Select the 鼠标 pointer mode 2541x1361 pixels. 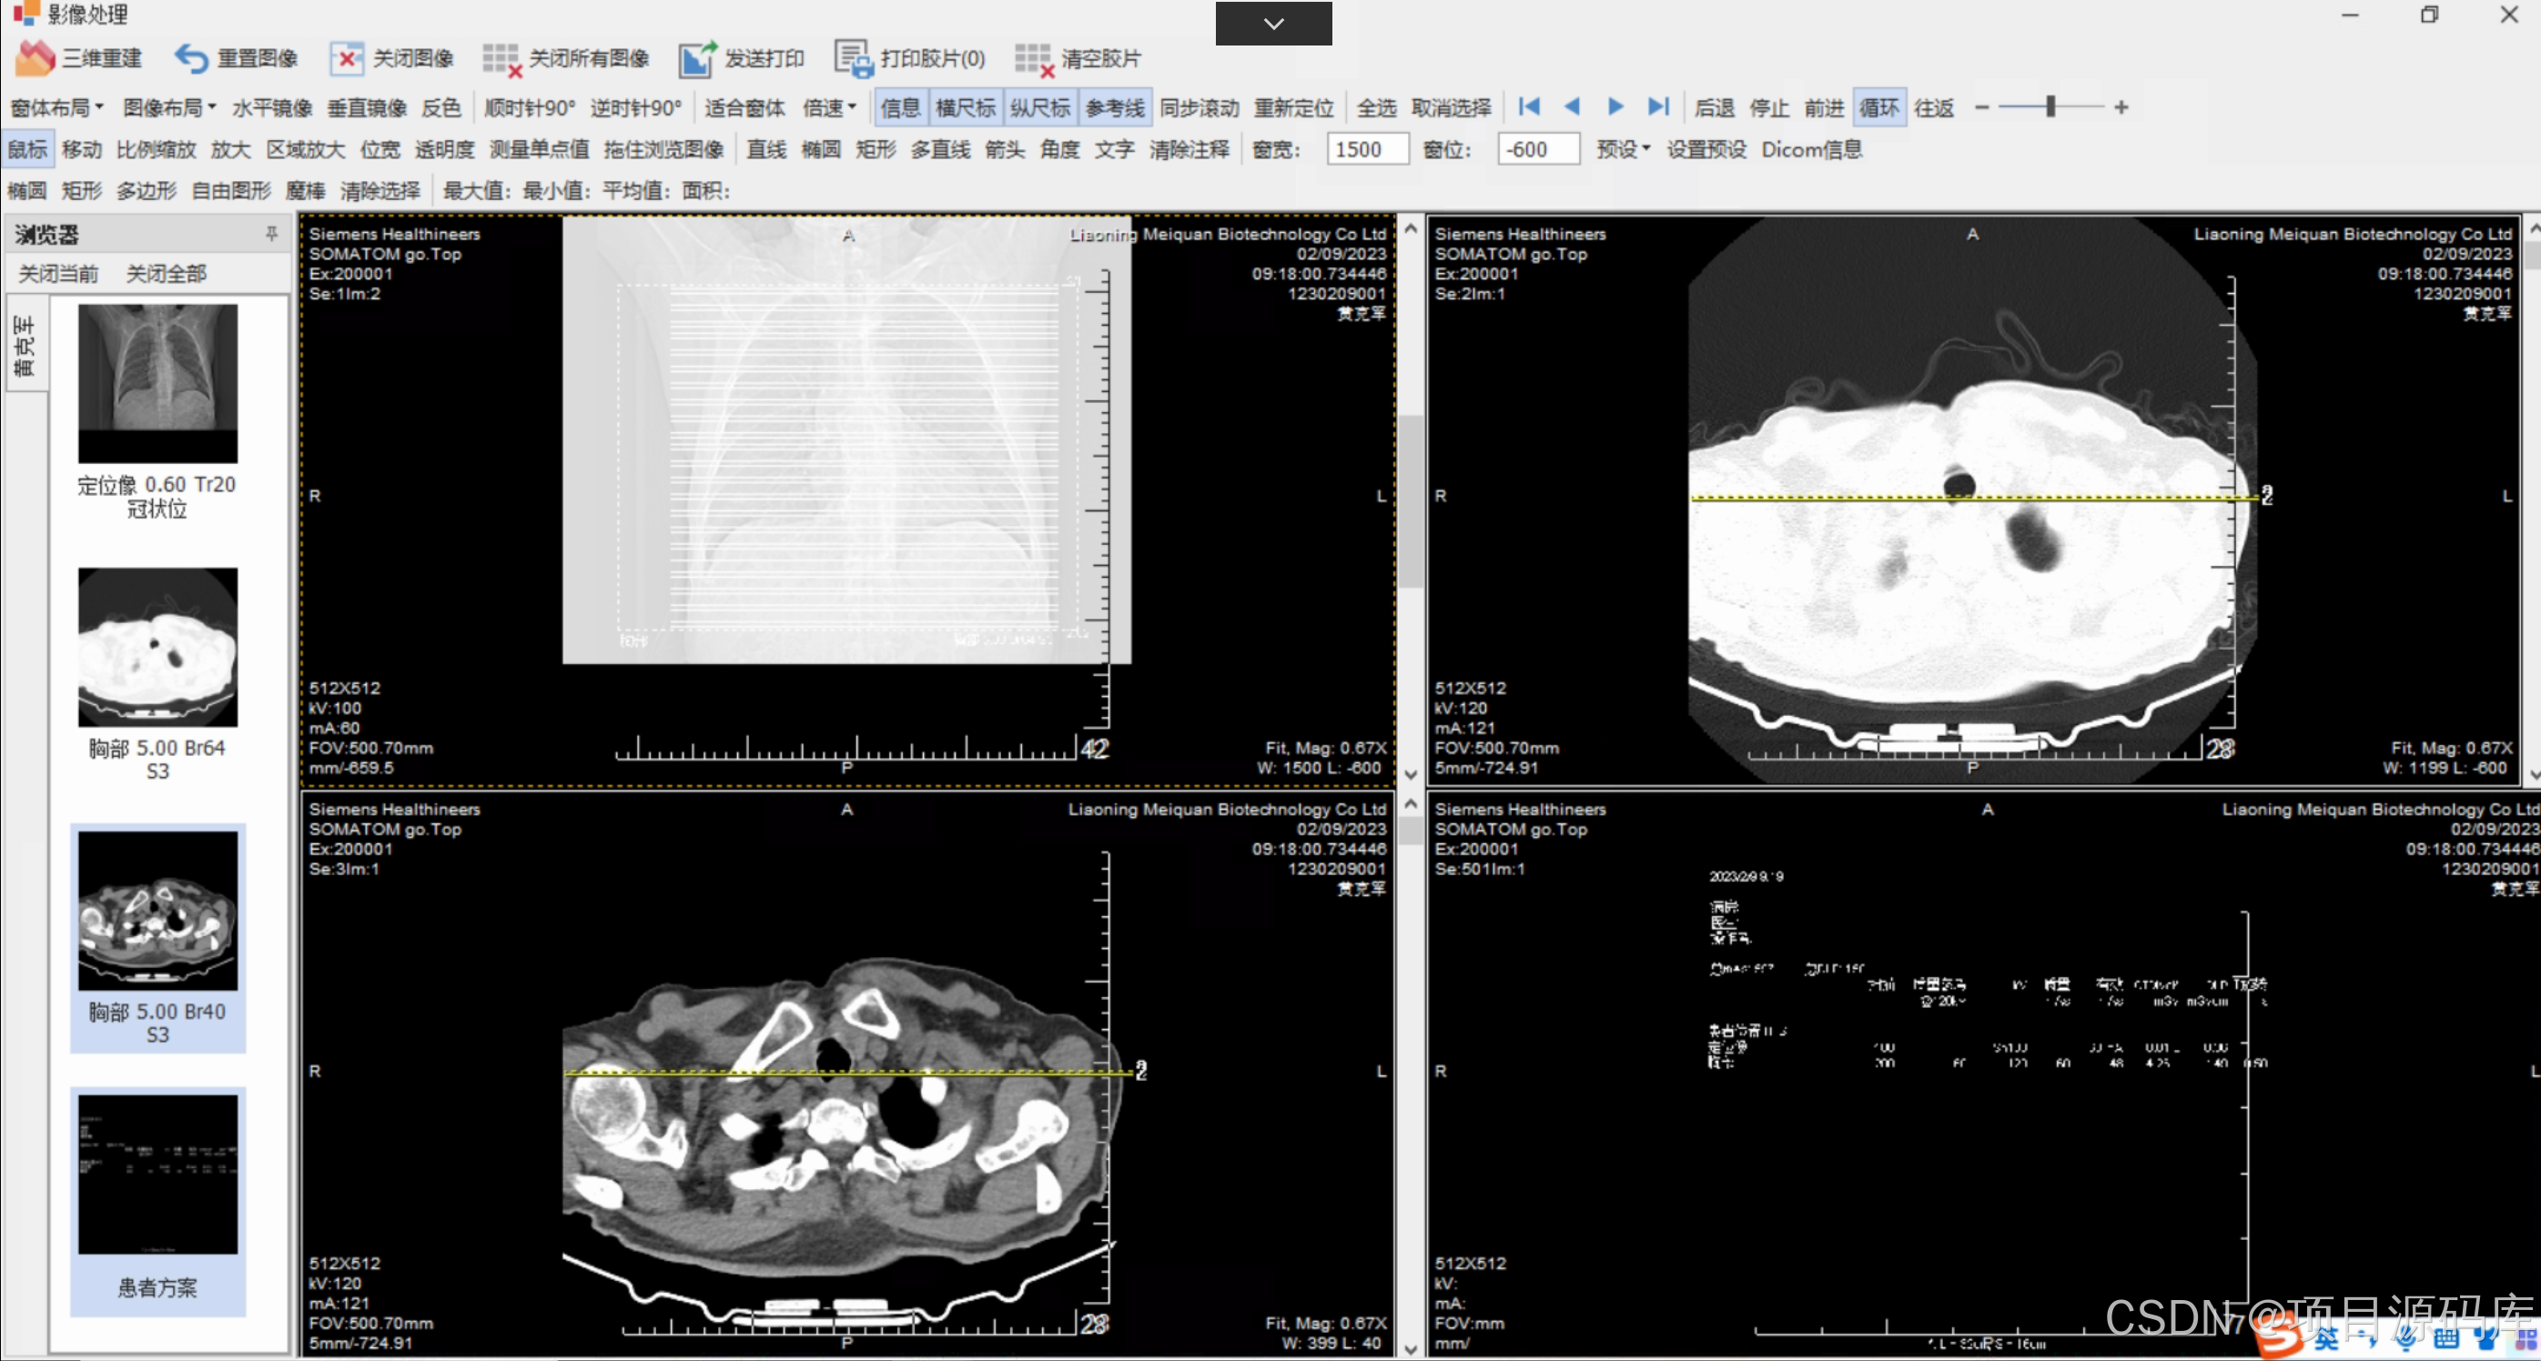[27, 149]
